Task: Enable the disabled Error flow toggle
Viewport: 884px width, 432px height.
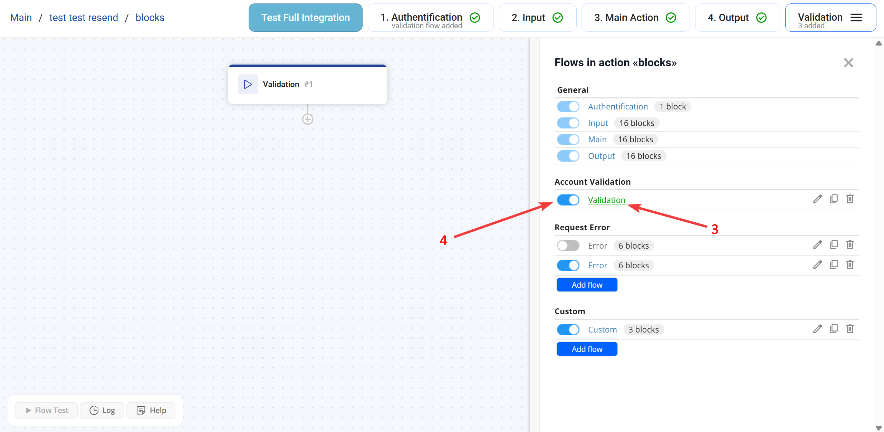Action: coord(568,246)
